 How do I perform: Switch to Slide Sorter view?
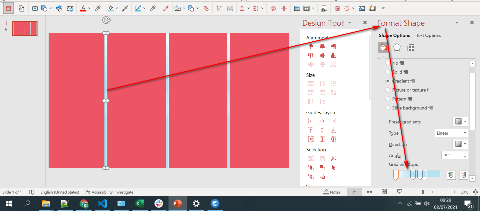click(x=369, y=192)
